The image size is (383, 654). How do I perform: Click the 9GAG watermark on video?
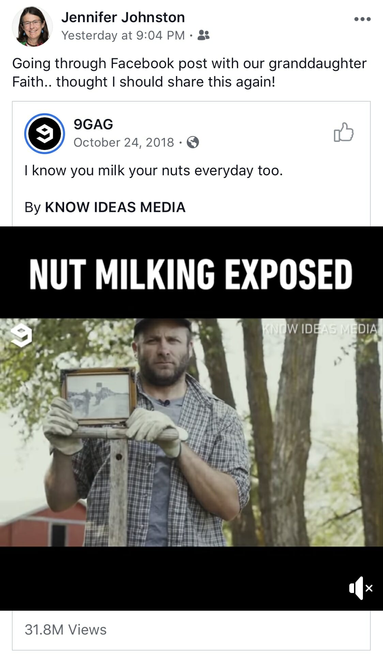(21, 336)
